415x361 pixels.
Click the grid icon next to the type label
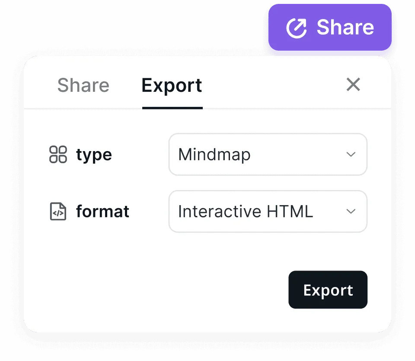59,154
